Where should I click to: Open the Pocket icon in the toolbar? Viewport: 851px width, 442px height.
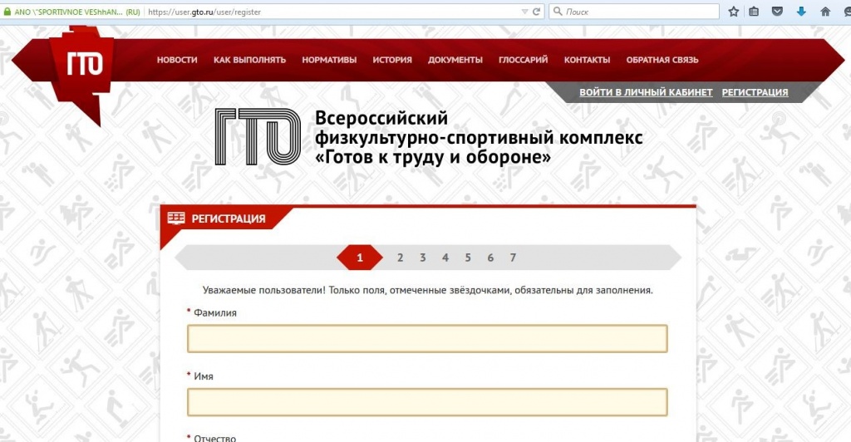778,12
